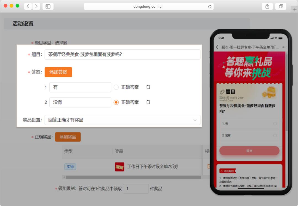Click the 活动设置 heading
298x206 pixels.
[x=23, y=24]
